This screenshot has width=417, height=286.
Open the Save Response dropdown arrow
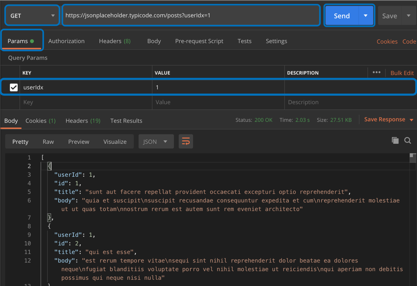click(411, 120)
